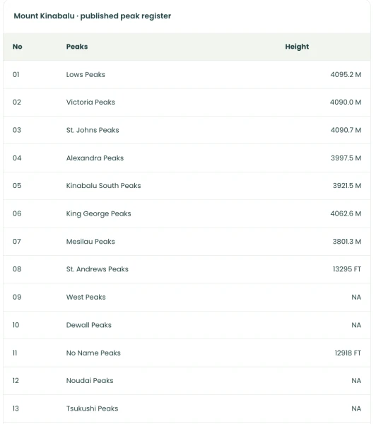Click St. Andrews Peaks name
Screen dimensions: 376x424
pyautogui.click(x=97, y=269)
